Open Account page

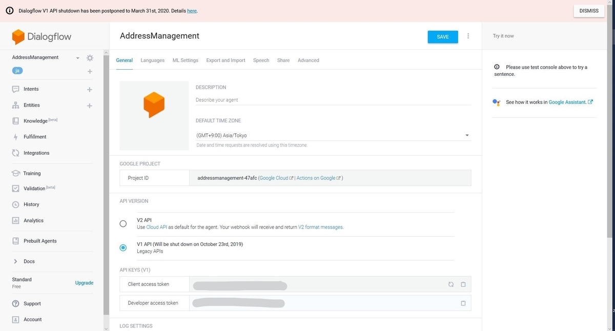(x=32, y=319)
